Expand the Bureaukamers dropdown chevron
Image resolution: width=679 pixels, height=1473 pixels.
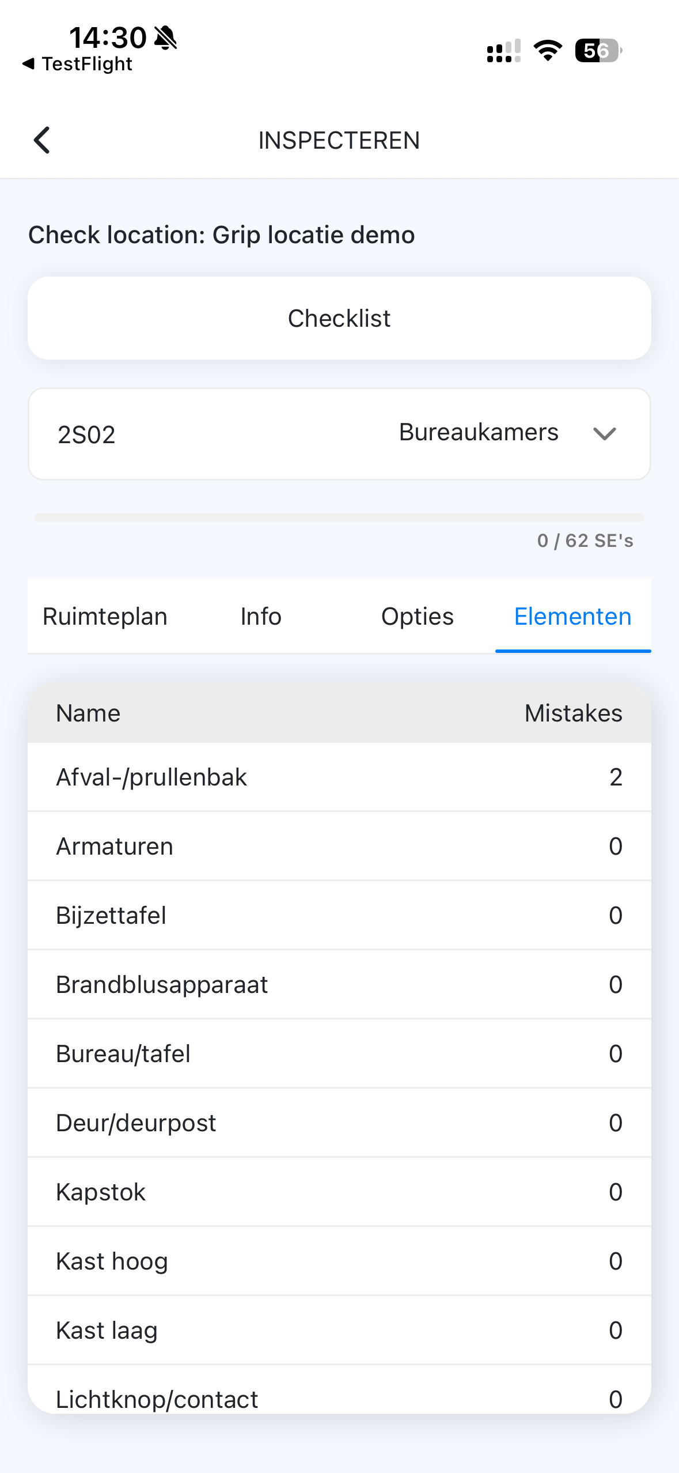coord(605,433)
